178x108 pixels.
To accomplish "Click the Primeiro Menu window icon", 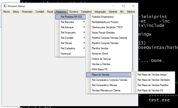I will 5,6.
